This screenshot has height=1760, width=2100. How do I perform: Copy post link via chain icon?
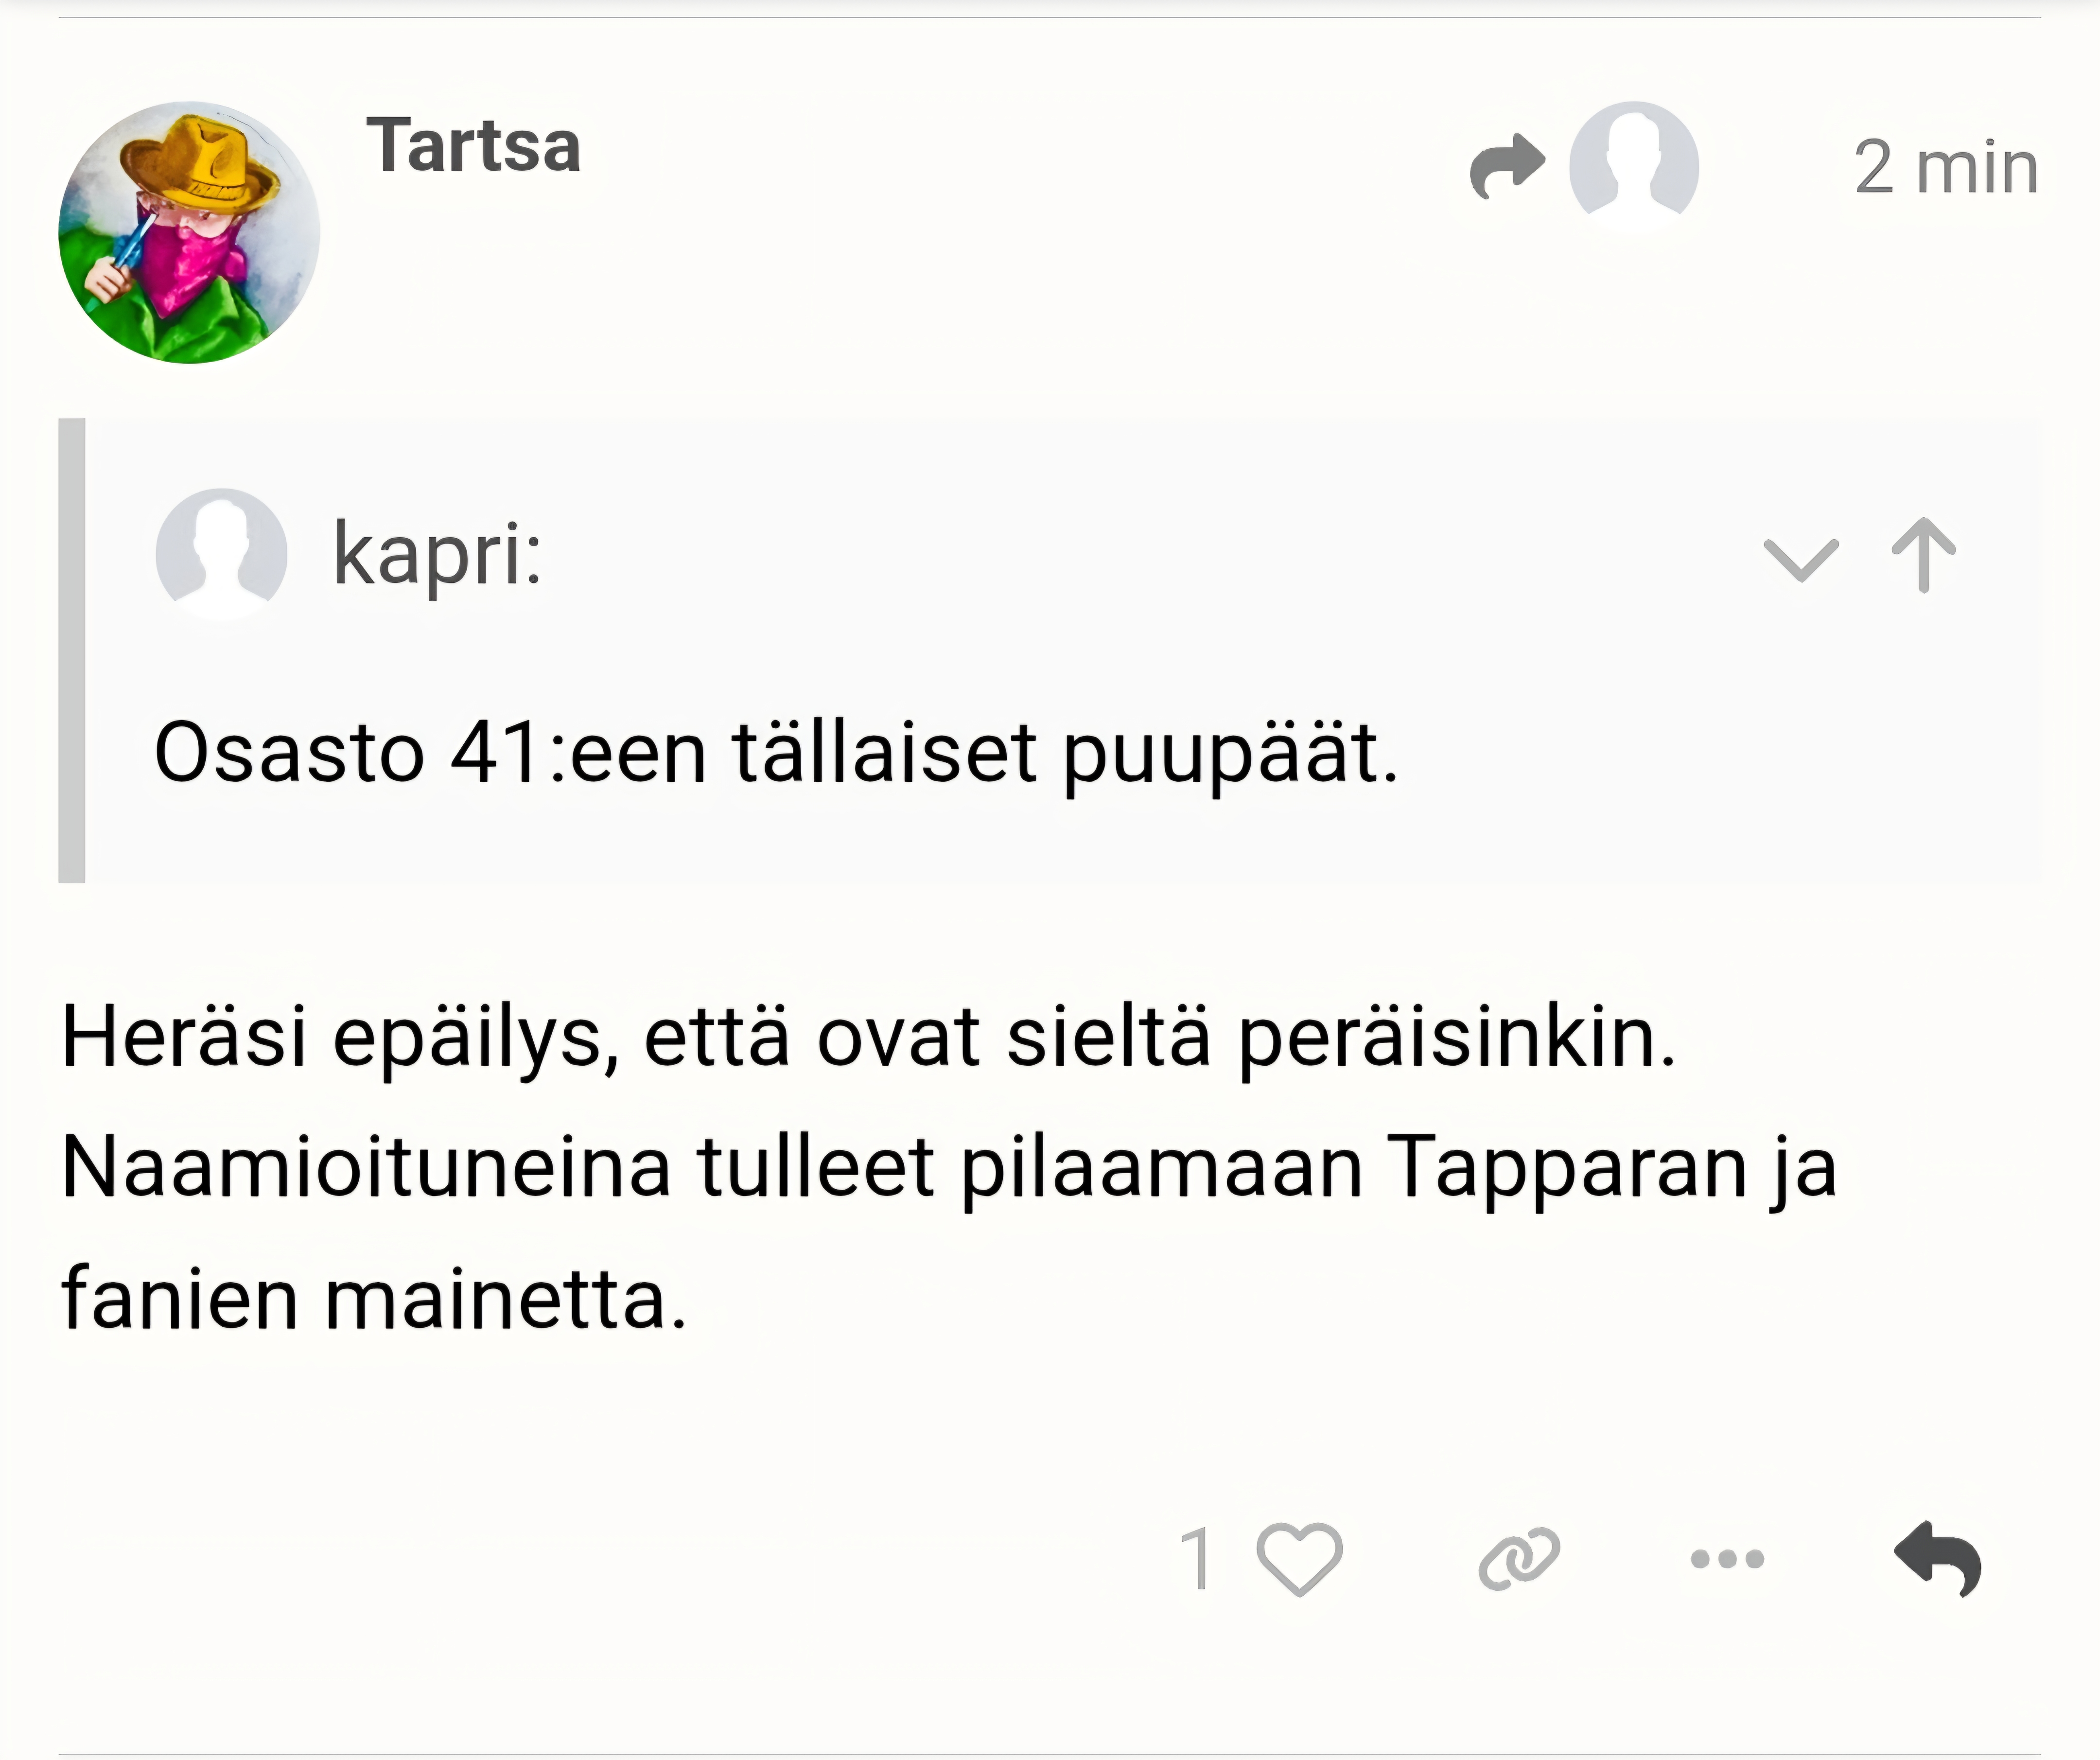(1519, 1558)
